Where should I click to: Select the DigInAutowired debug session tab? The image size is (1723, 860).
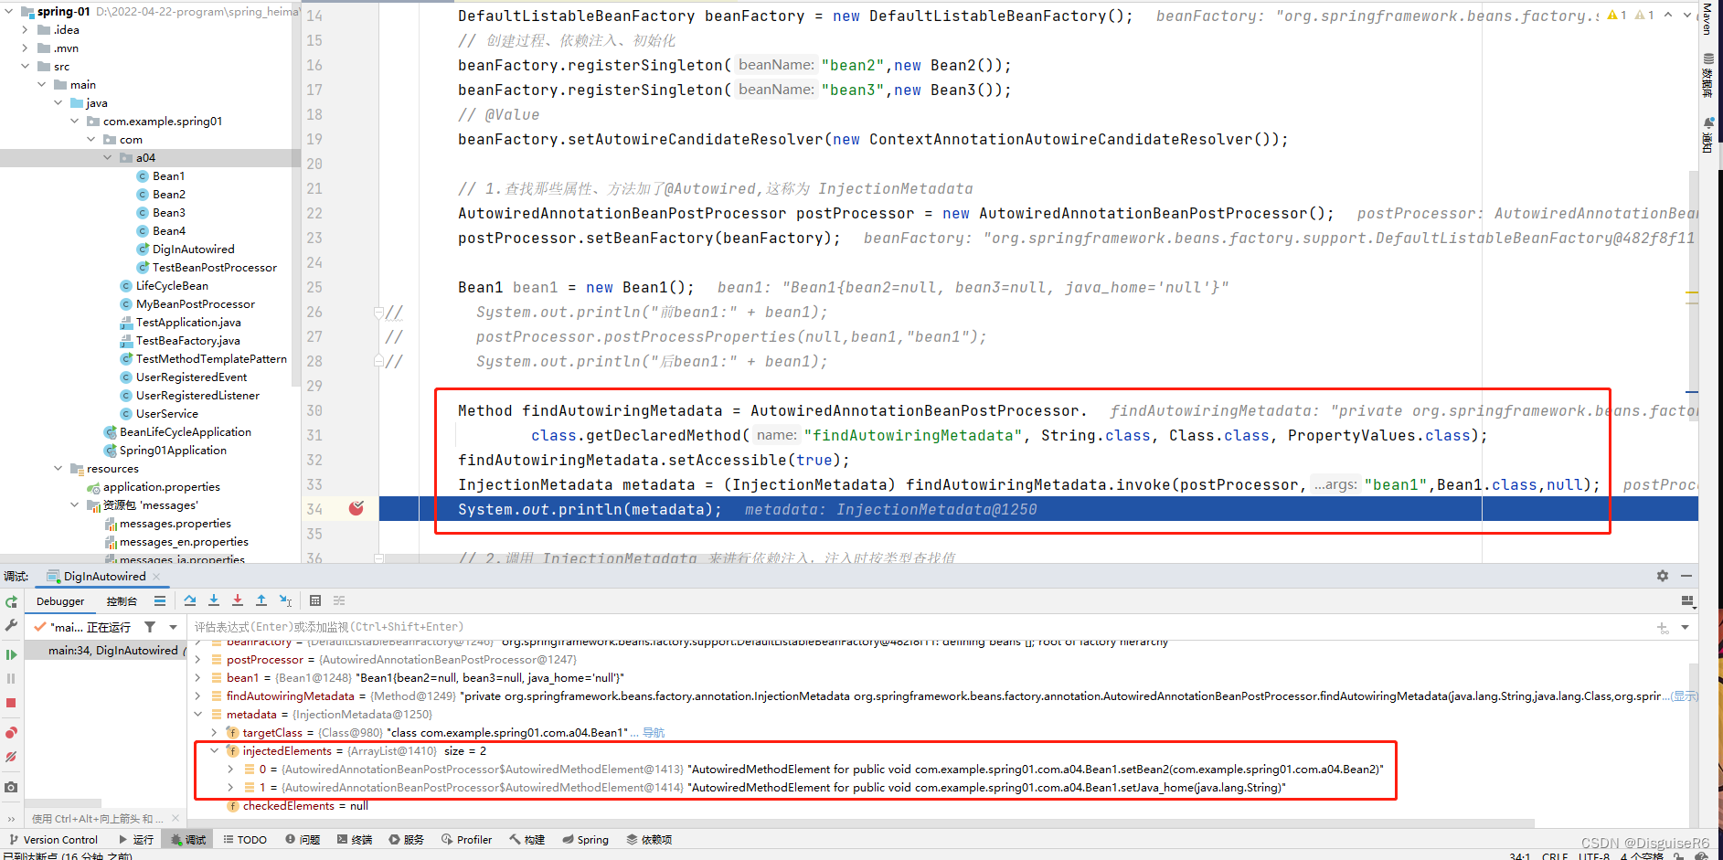[104, 577]
